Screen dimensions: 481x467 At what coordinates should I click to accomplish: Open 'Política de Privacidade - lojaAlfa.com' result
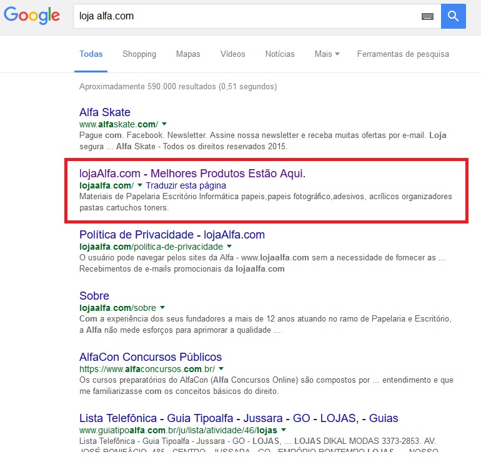172,235
